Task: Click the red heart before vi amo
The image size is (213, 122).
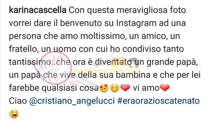Action: 125,88
